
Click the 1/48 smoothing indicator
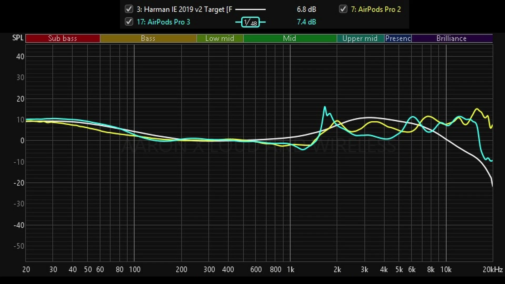coord(250,22)
